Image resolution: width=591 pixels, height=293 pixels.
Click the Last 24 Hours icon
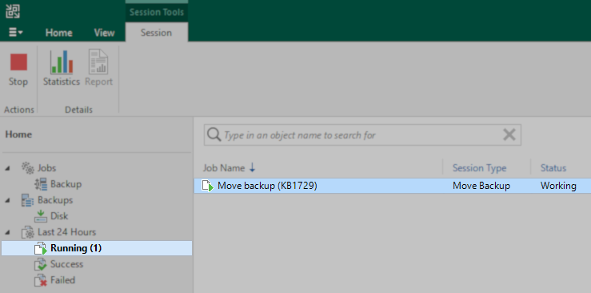point(28,232)
